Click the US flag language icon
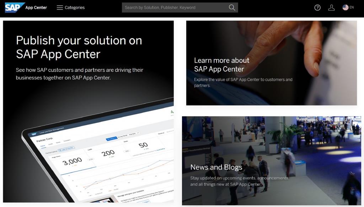The image size is (364, 207). 345,7
